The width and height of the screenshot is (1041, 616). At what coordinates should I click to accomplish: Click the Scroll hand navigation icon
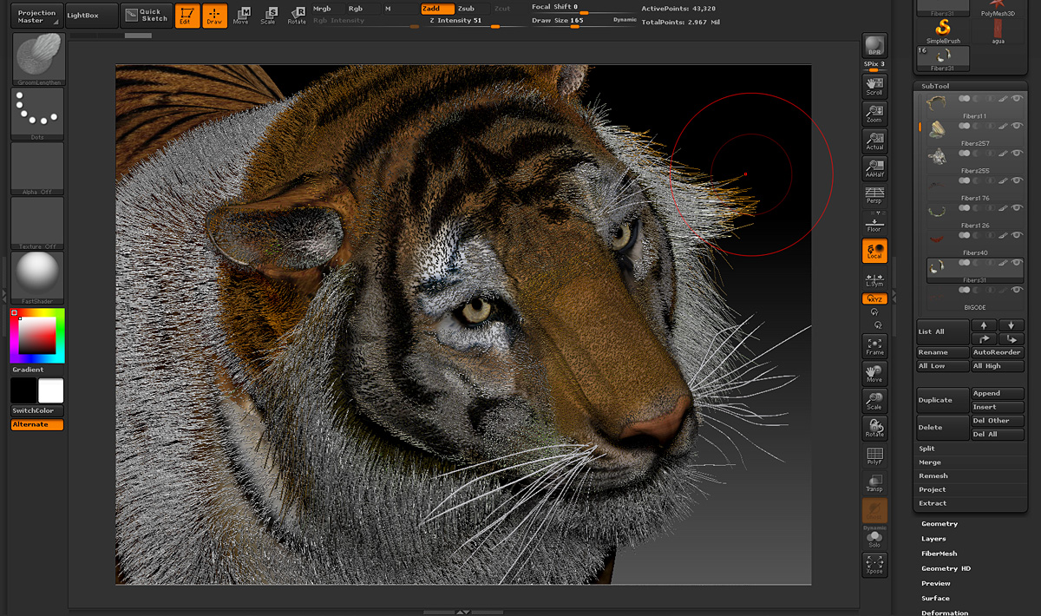click(874, 85)
